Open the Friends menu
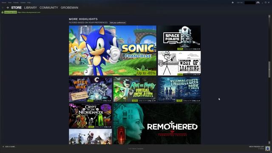The width and height of the screenshot is (272, 153). (16, 3)
